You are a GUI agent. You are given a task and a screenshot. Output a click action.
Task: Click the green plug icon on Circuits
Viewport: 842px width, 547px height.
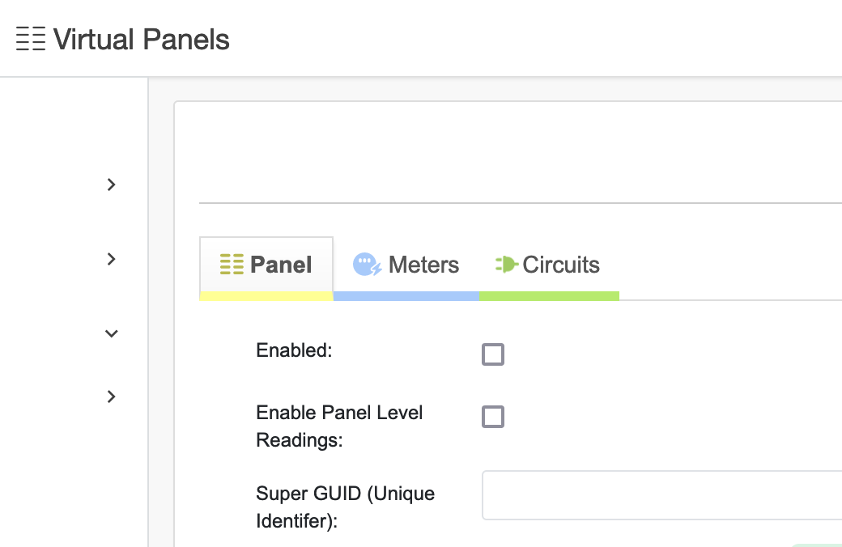(x=506, y=265)
